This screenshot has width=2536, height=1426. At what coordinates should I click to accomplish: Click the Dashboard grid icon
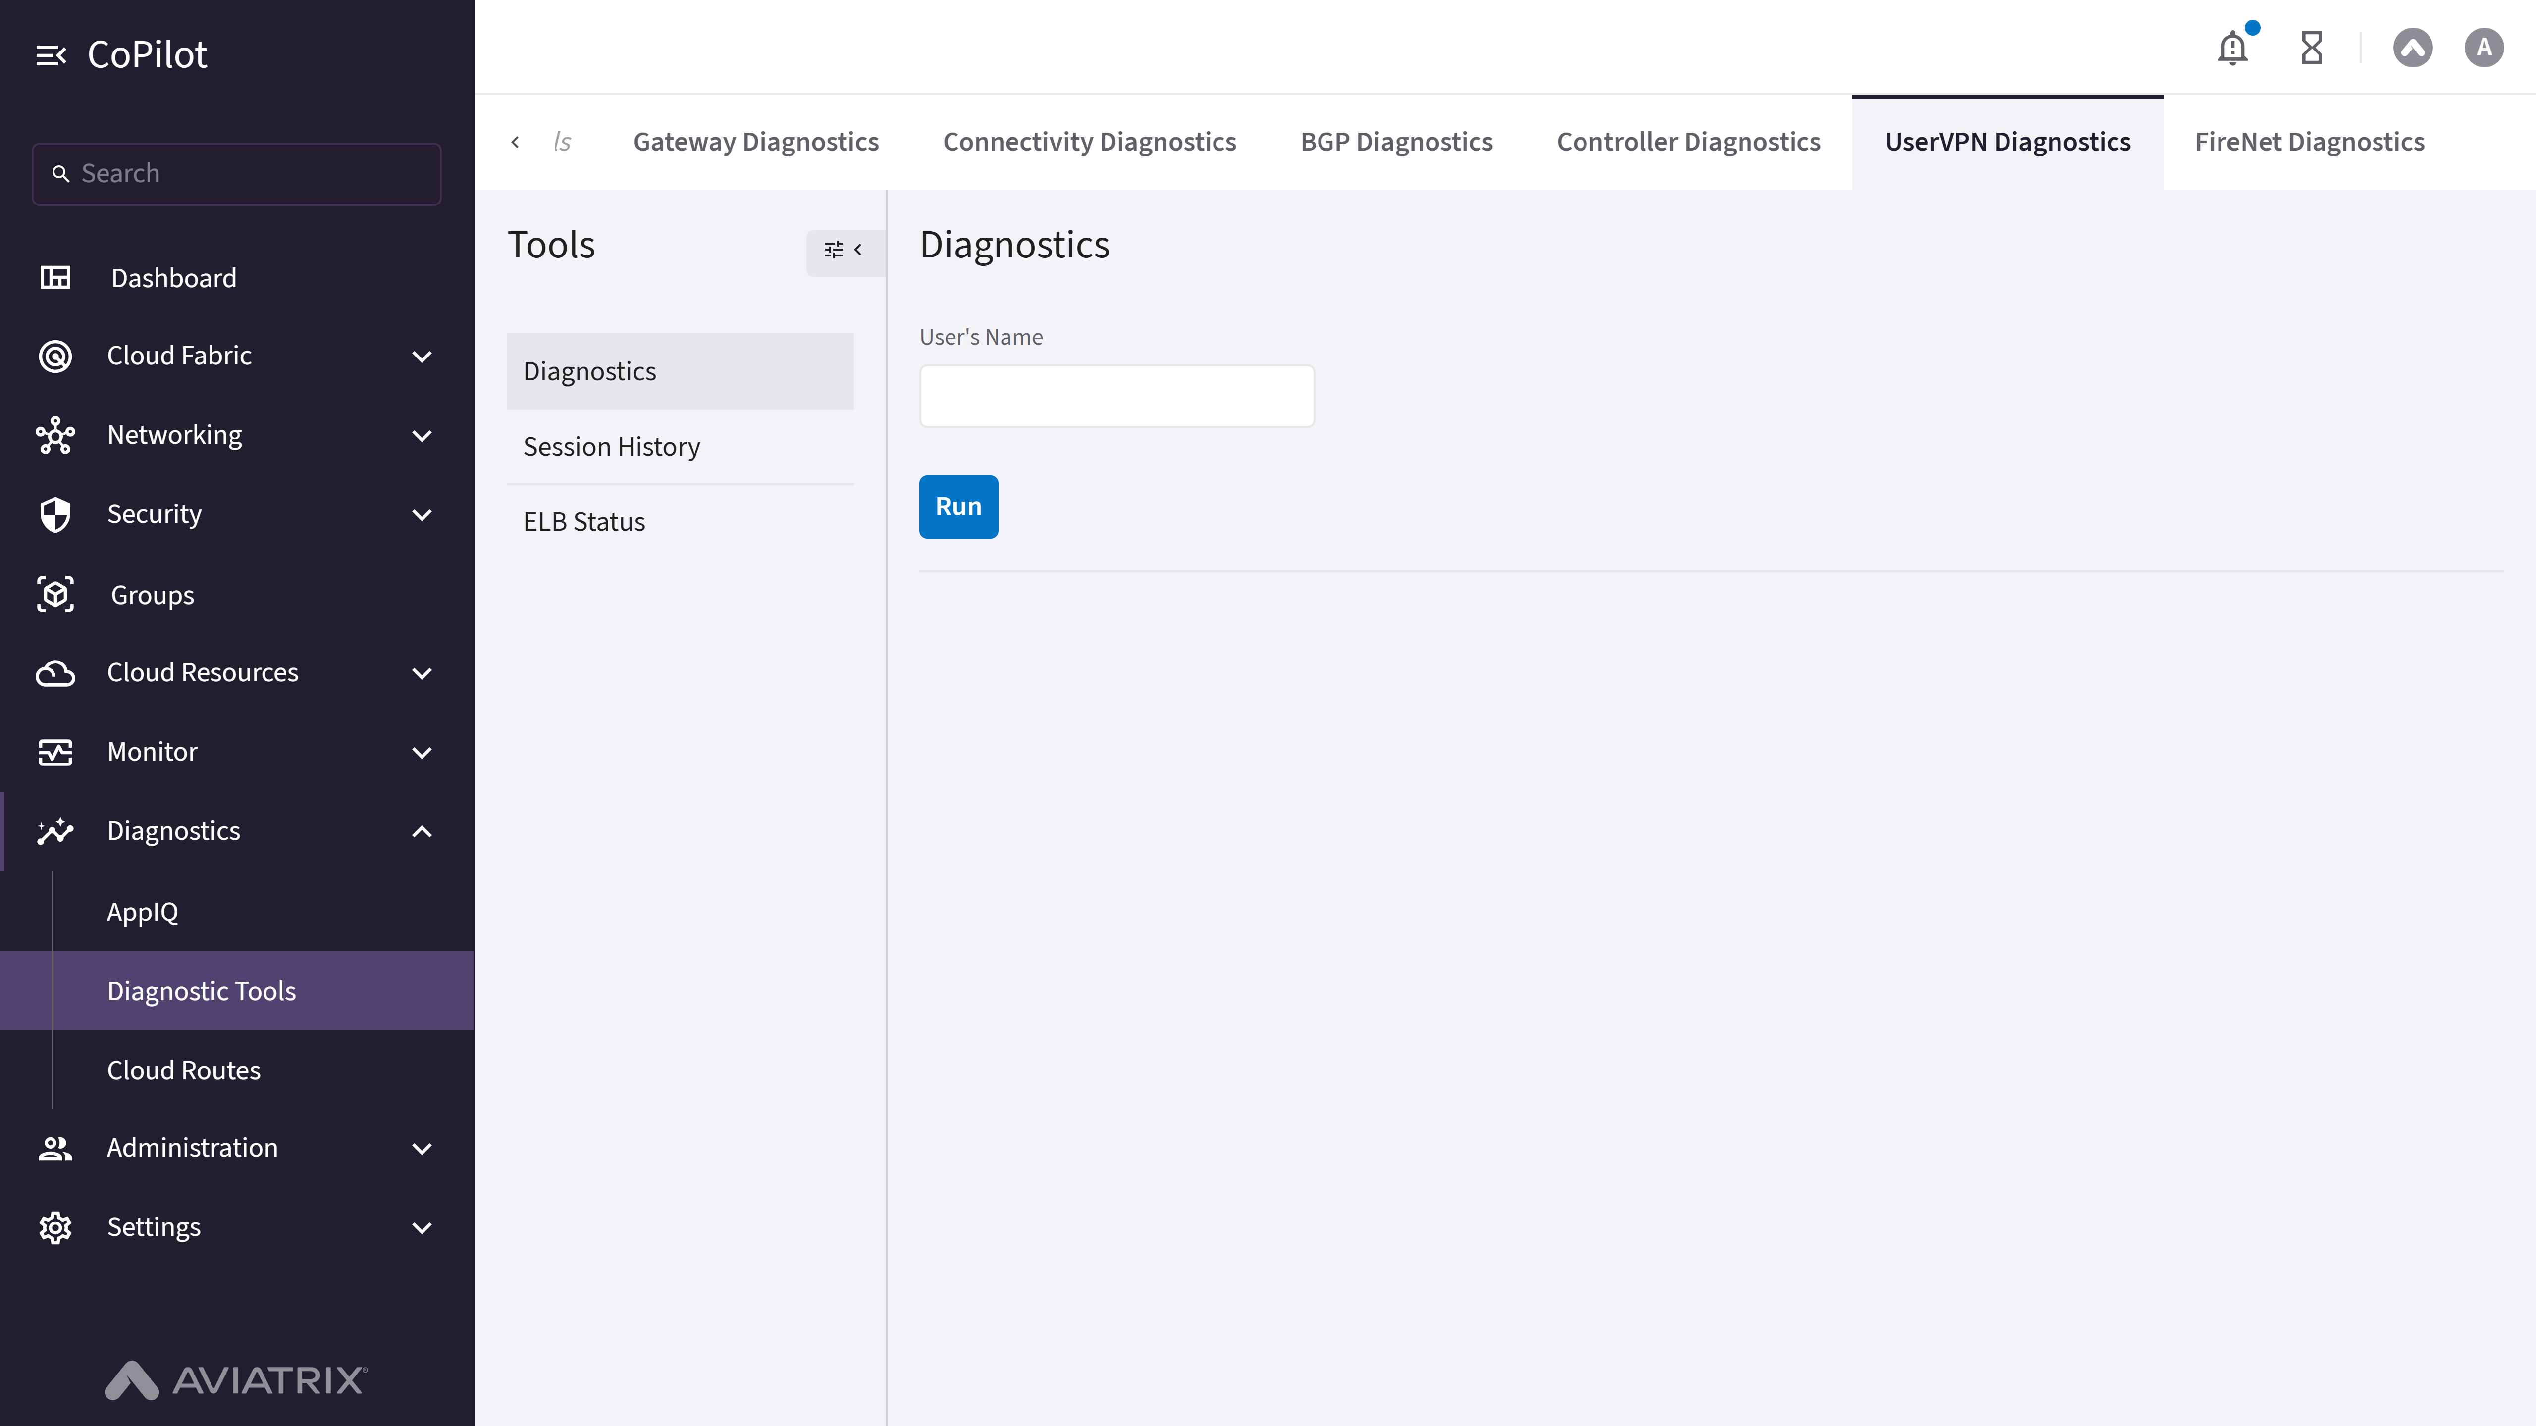point(55,277)
